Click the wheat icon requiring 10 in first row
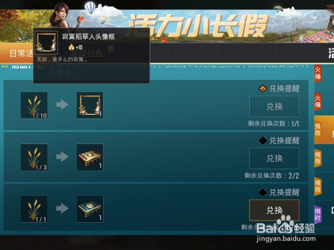The width and height of the screenshot is (334, 250). click(34, 105)
